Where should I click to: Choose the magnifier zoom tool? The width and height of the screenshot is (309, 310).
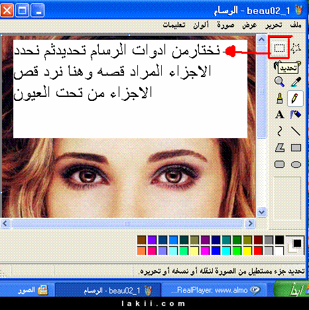click(x=279, y=82)
